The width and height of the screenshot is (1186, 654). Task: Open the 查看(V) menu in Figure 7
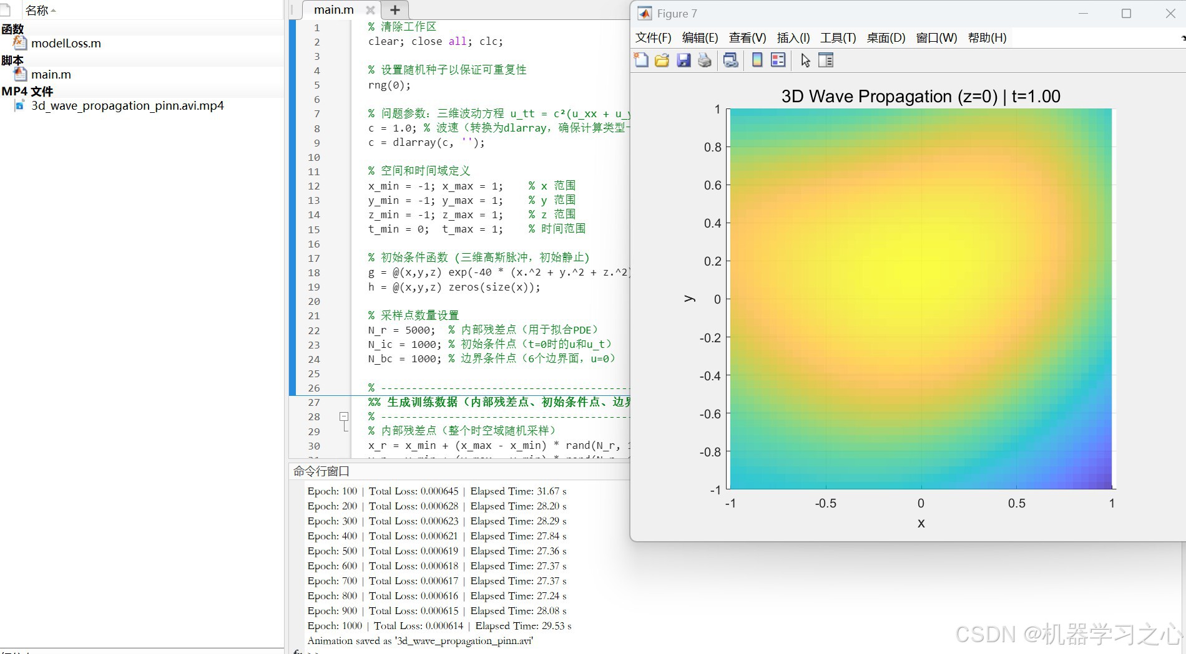click(747, 38)
